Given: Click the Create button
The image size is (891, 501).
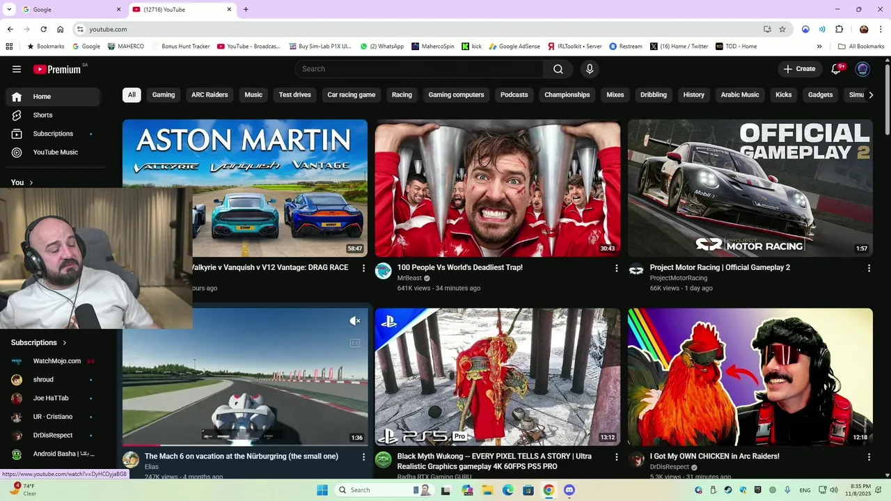Looking at the screenshot, I should tap(799, 69).
